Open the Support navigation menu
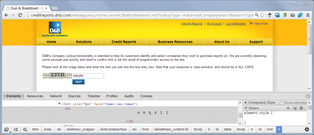This screenshot has width=314, height=135. click(256, 42)
